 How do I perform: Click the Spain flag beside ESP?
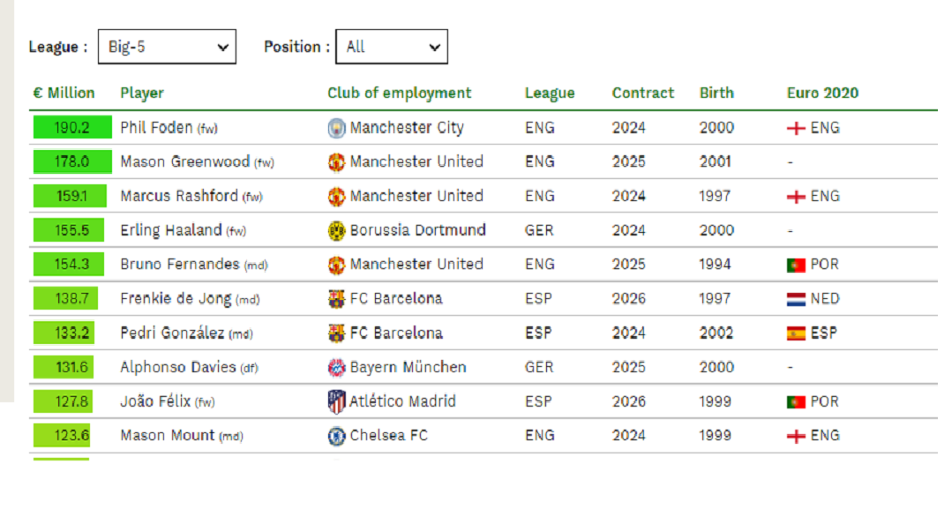pyautogui.click(x=796, y=334)
